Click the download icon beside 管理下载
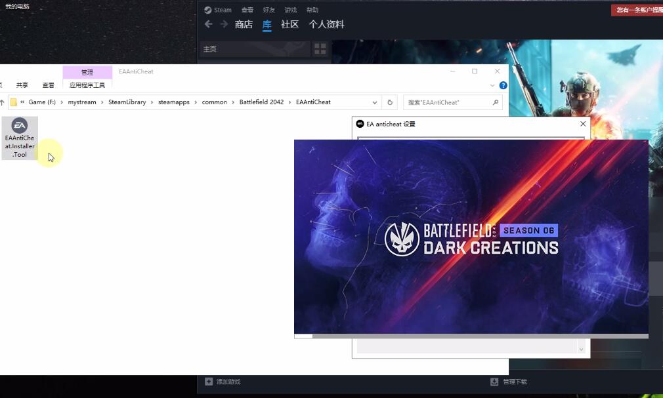Image resolution: width=663 pixels, height=398 pixels. tap(494, 382)
